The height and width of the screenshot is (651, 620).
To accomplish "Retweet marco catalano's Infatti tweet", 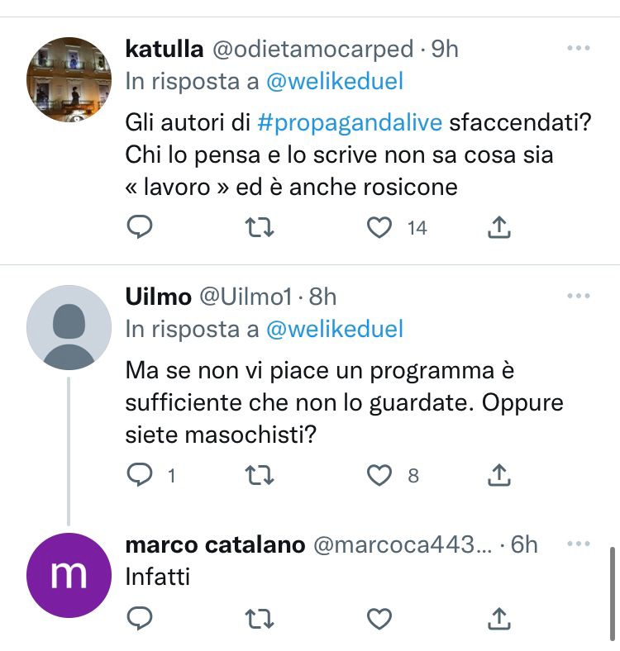I will (260, 617).
